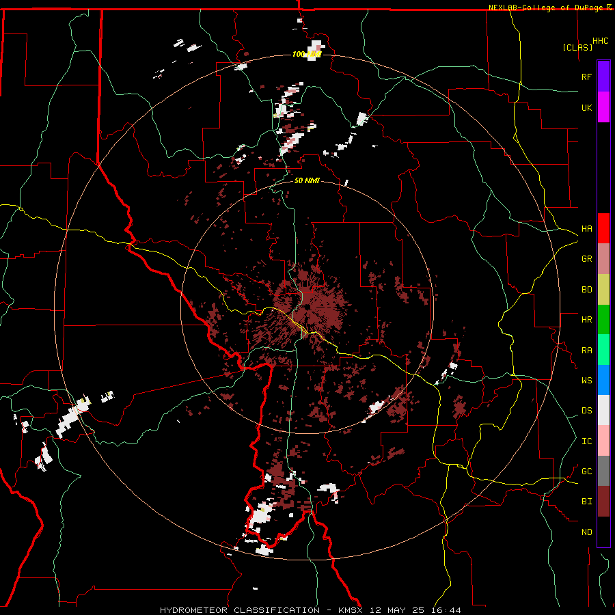Click the 50 NMI range ring label
Image resolution: width=615 pixels, height=615 pixels.
click(x=307, y=180)
